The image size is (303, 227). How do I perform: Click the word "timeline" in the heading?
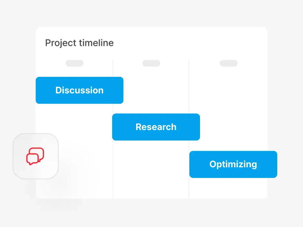click(96, 43)
